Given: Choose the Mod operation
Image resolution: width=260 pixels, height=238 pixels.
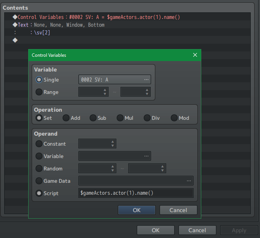Looking at the screenshot, I should click(x=174, y=118).
